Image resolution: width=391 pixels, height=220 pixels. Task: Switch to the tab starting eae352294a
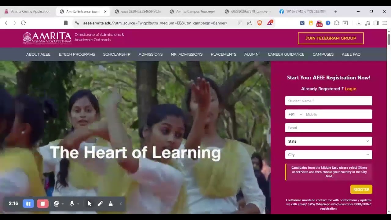[138, 12]
